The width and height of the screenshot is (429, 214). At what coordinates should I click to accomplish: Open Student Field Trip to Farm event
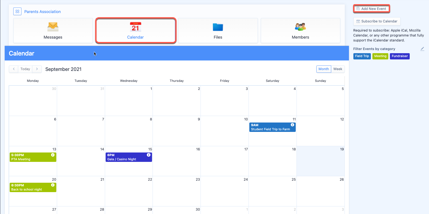coord(272,127)
